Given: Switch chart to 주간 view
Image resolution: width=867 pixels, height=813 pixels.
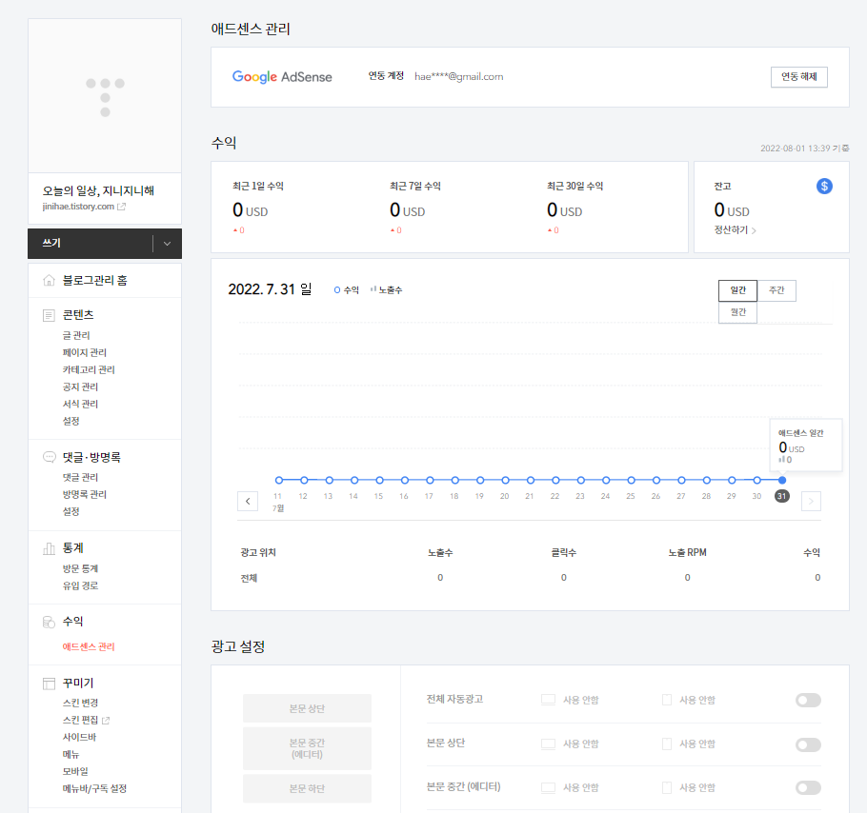Looking at the screenshot, I should coord(776,290).
